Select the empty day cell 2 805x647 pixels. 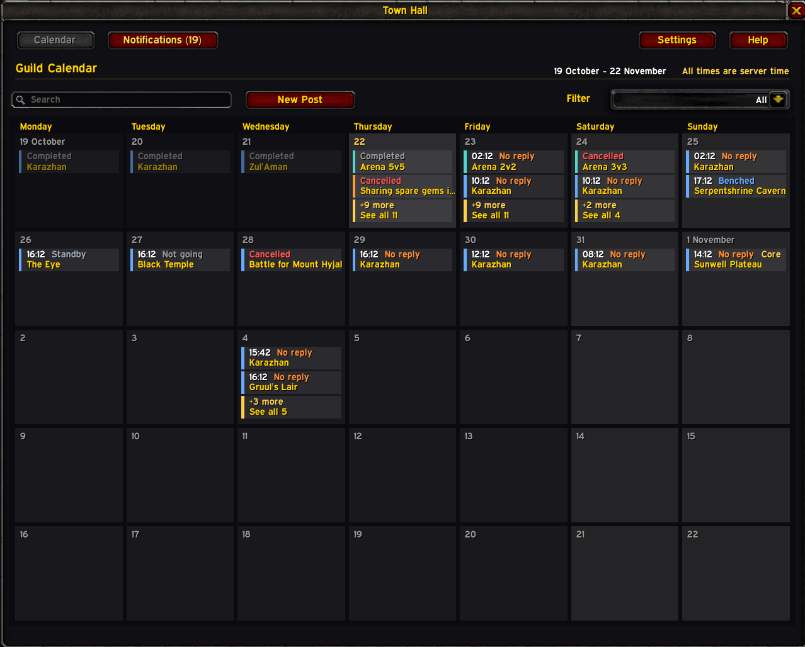tap(69, 377)
